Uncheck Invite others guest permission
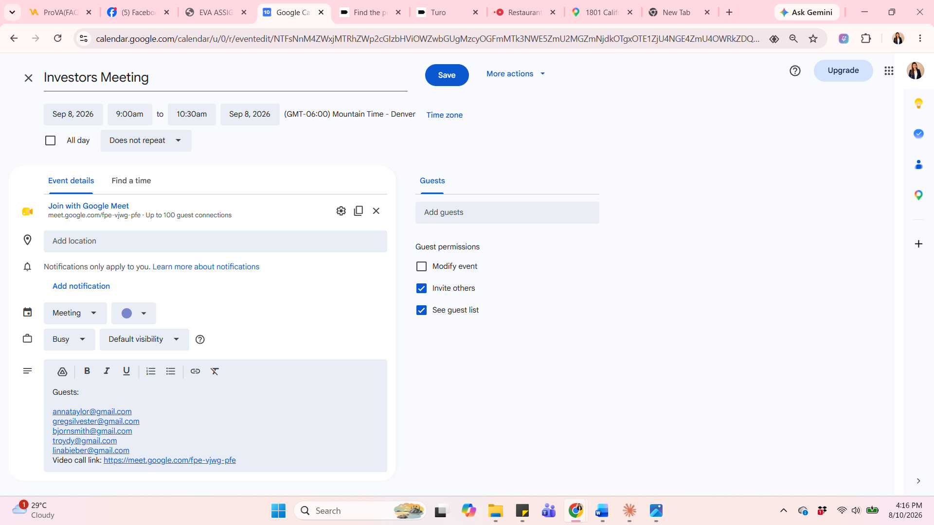Viewport: 934px width, 525px height. coord(421,288)
